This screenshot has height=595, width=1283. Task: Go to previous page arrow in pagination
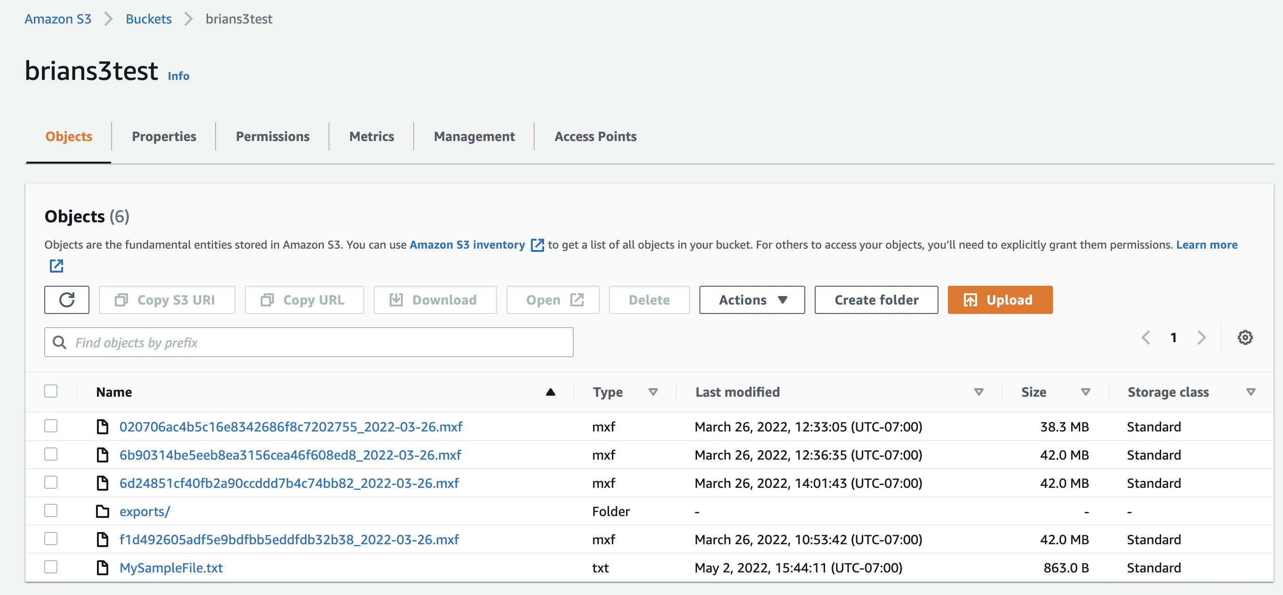pos(1146,337)
